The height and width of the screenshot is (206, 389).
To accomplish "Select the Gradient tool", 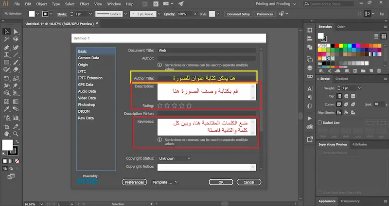I will click(16, 102).
